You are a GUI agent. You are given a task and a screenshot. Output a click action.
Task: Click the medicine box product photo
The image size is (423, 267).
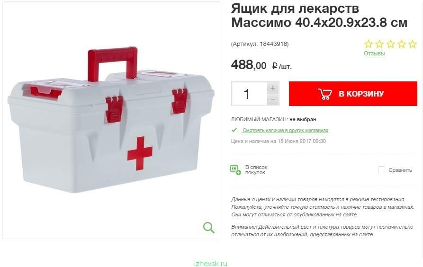point(111,120)
